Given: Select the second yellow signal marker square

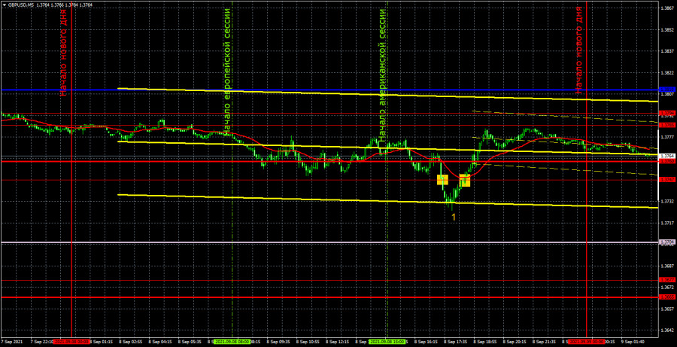Looking at the screenshot, I should (x=465, y=180).
